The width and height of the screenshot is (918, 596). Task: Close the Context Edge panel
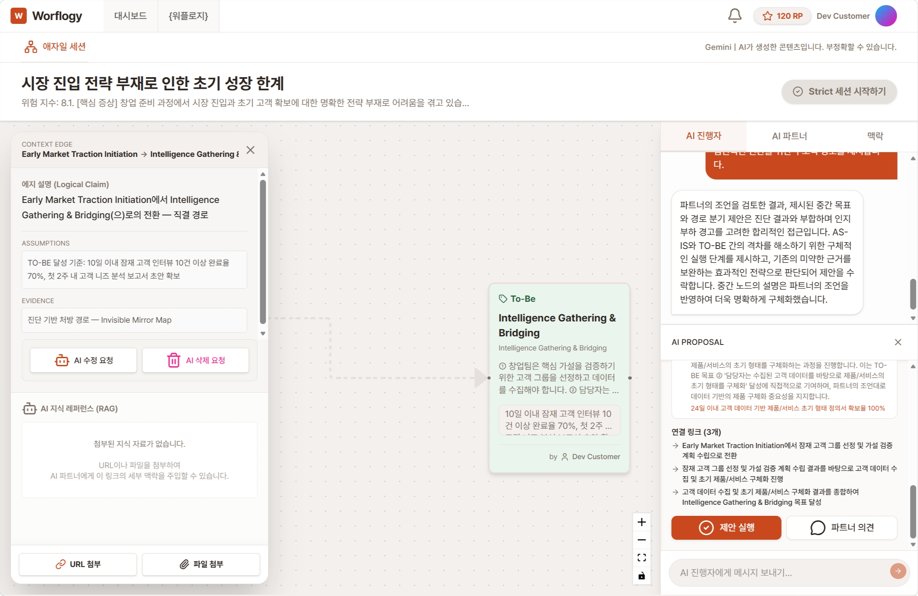[x=250, y=150]
